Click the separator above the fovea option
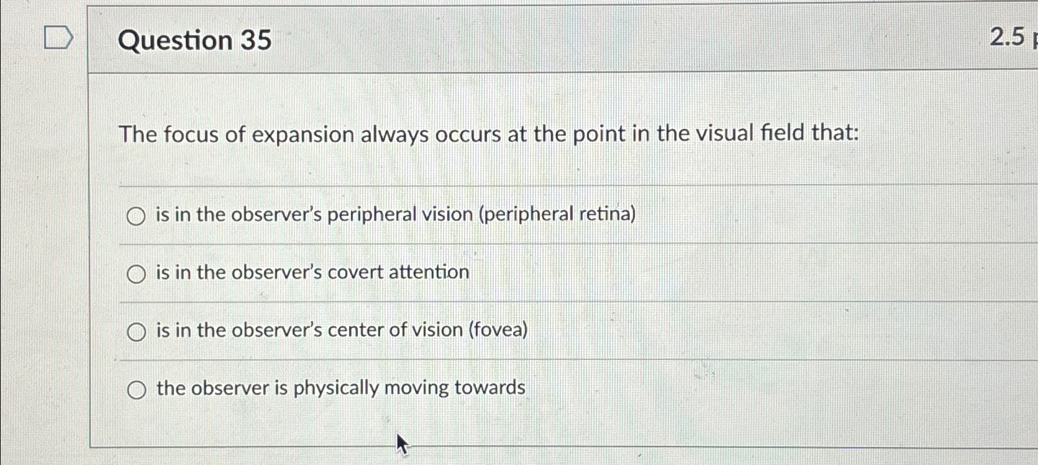The image size is (1038, 465). click(x=497, y=302)
